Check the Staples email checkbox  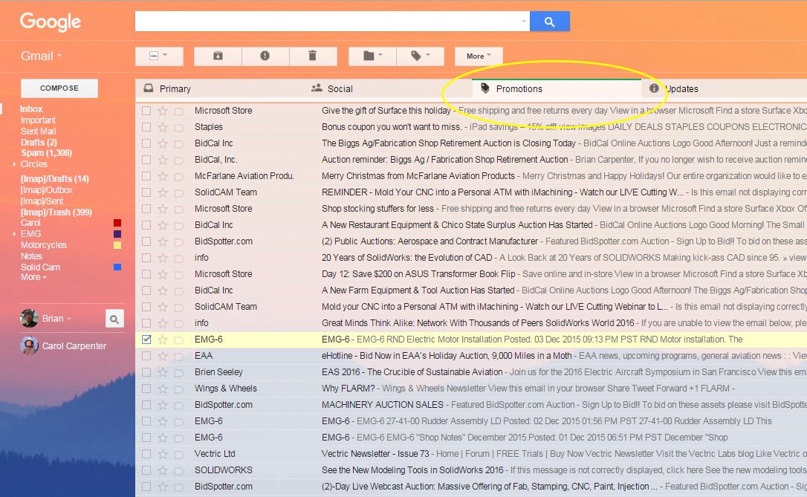tap(146, 126)
